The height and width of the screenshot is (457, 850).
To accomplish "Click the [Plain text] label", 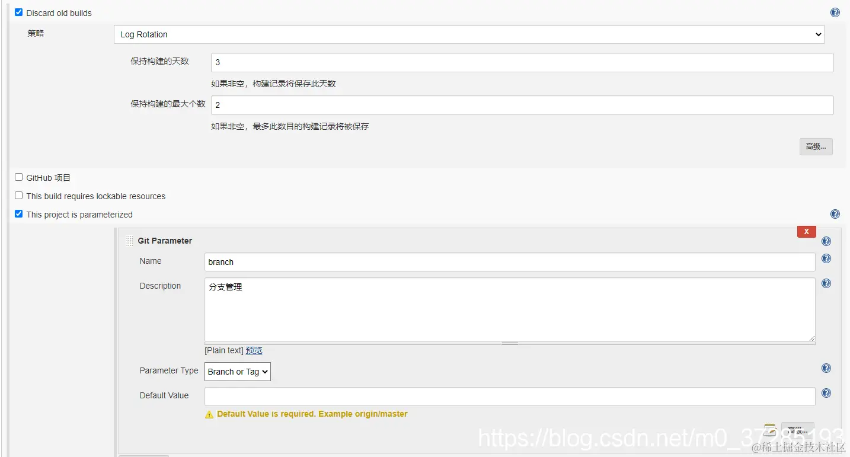I will pyautogui.click(x=224, y=350).
